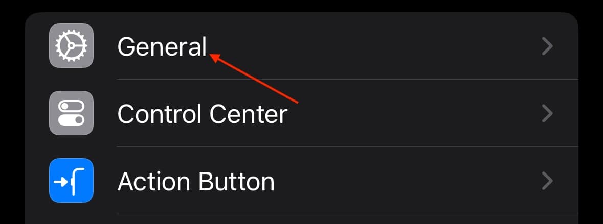The width and height of the screenshot is (603, 224).
Task: Tap the General gear icon
Action: coord(71,45)
